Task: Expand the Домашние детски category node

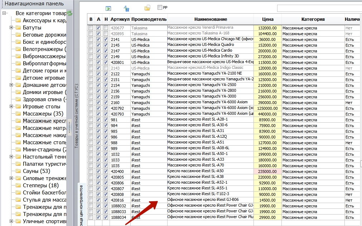Action: (11, 85)
